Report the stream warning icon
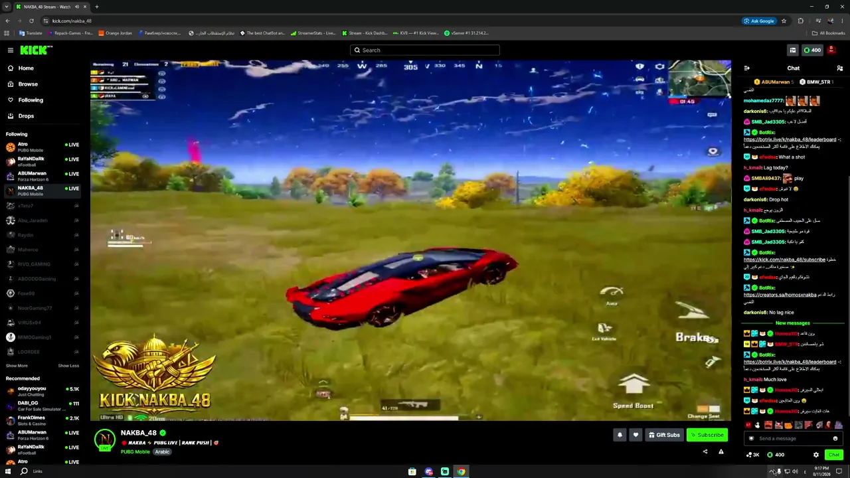850x478 pixels. pyautogui.click(x=721, y=451)
